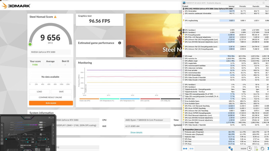Select the GPU Crossbar Órajel row
Viewport: 269px width, 151px height.
[225, 123]
